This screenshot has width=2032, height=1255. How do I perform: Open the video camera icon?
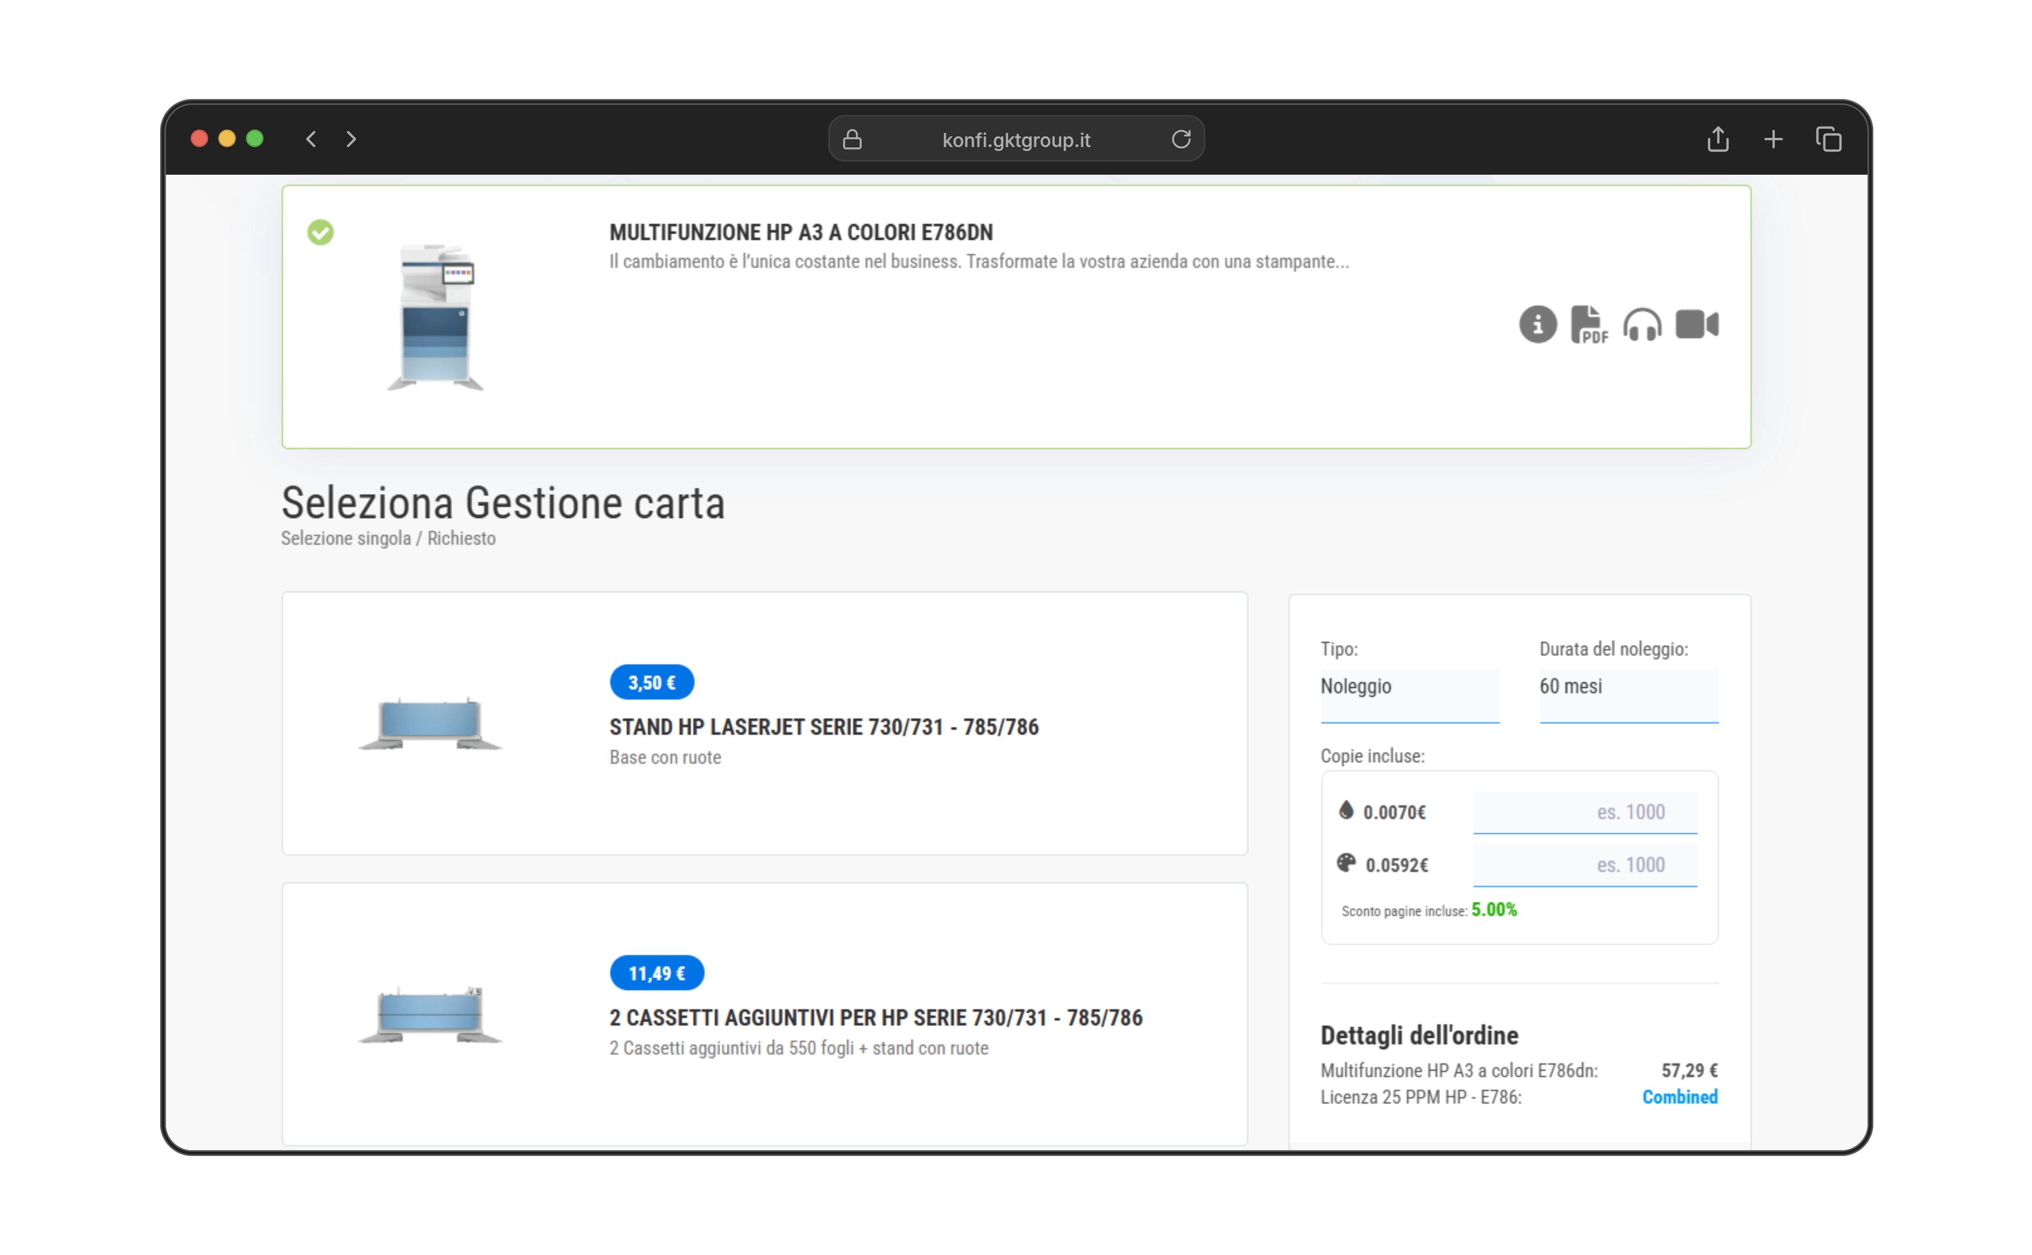pyautogui.click(x=1697, y=324)
